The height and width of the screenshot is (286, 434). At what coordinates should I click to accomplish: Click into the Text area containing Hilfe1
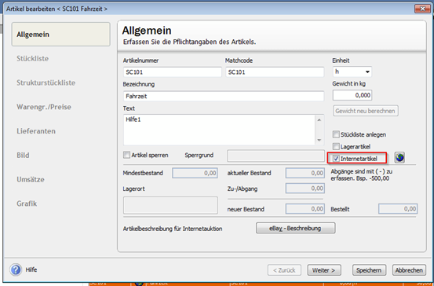(219, 130)
